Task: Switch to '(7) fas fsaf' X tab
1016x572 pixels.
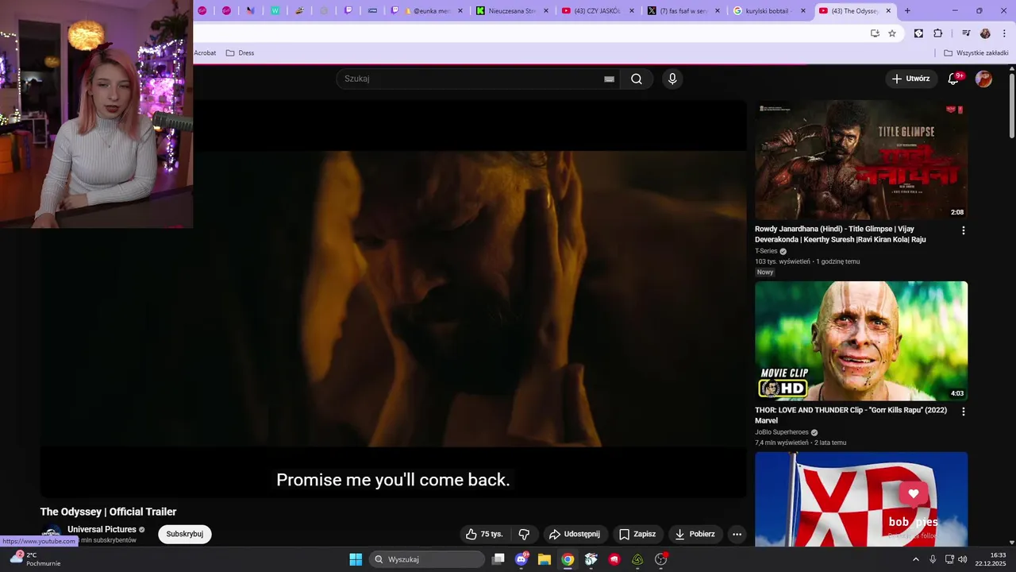Action: click(x=683, y=11)
